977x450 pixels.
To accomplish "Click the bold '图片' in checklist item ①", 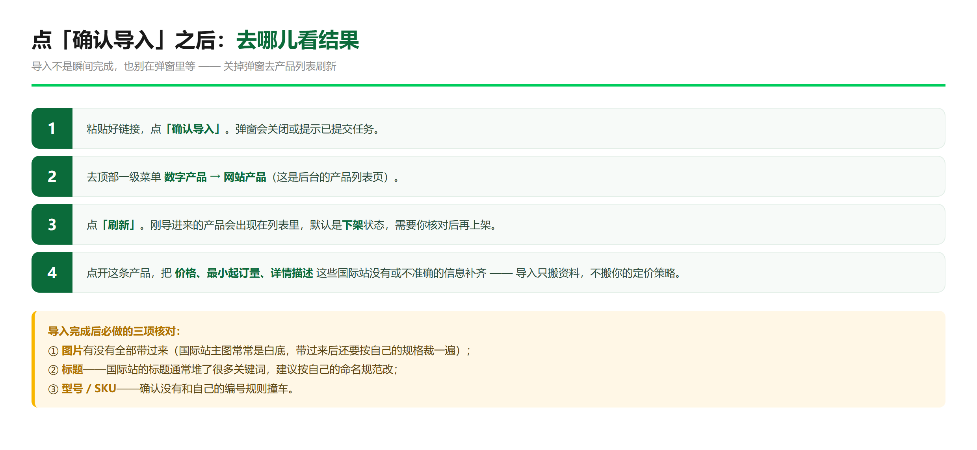I will click(72, 350).
